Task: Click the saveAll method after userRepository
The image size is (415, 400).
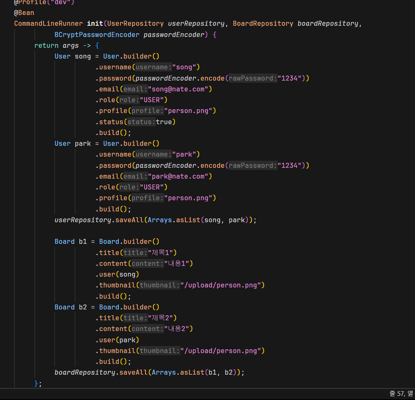Action: click(130, 220)
